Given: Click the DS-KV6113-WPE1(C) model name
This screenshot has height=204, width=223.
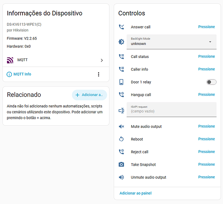Looking at the screenshot, I should click(24, 24).
